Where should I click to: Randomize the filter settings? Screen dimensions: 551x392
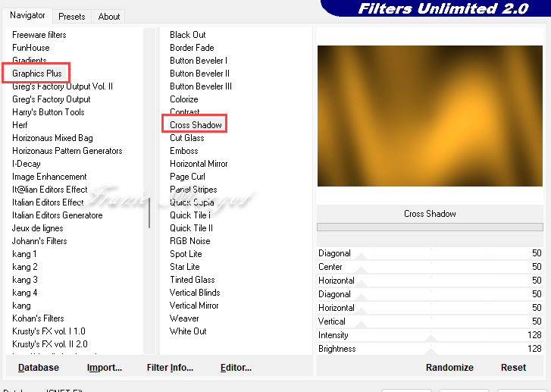[x=449, y=368]
